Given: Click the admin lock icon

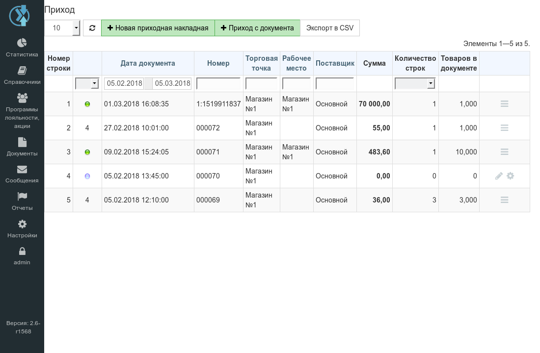Looking at the screenshot, I should click(x=22, y=251).
